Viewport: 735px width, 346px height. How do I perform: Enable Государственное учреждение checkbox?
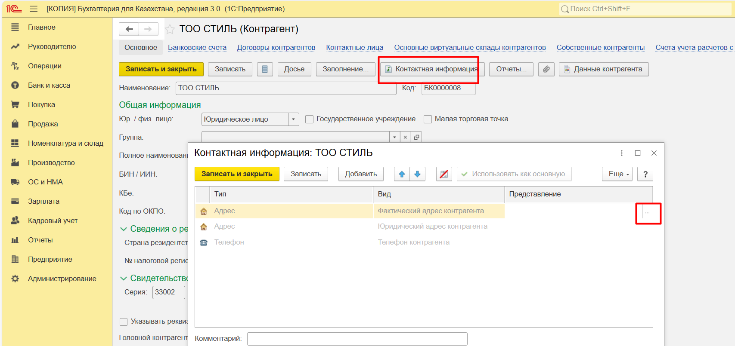tap(309, 119)
